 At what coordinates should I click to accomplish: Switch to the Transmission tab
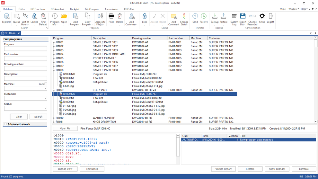(x=111, y=9)
